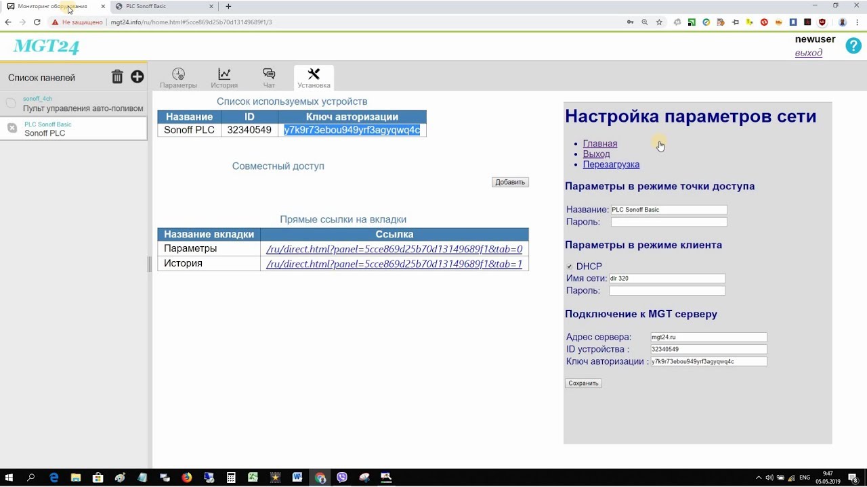Click the Sonoff PLC device name cell
This screenshot has height=487, width=867.
[189, 130]
